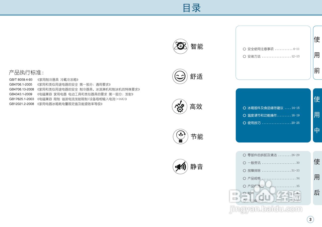This screenshot has width=322, height=227.
Task: Click the page number 3 circle
Action: pos(310,219)
